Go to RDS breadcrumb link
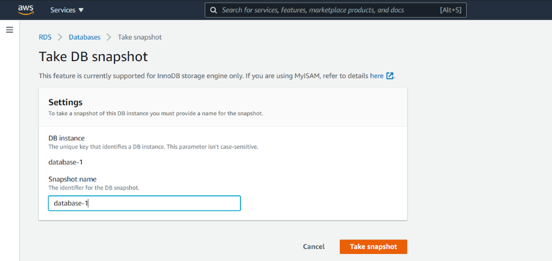Image resolution: width=552 pixels, height=261 pixels. click(x=45, y=37)
